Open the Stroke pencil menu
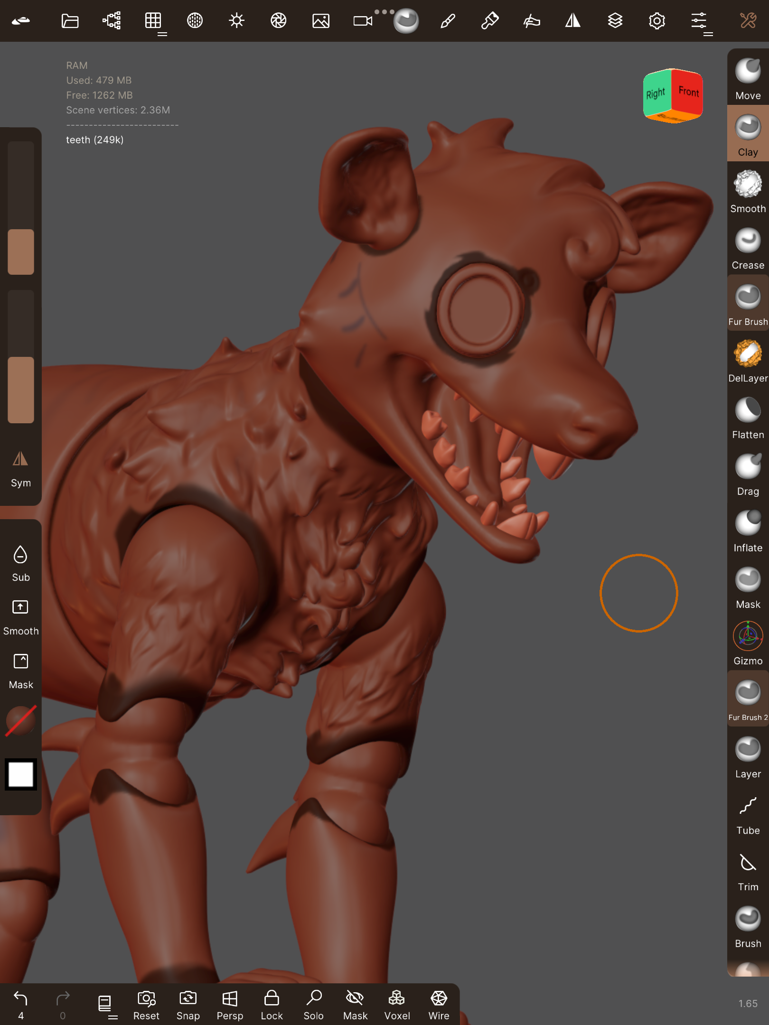 448,21
